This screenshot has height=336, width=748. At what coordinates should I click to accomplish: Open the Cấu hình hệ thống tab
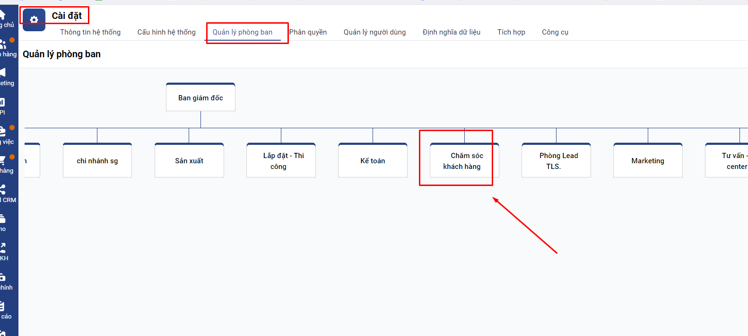[166, 32]
